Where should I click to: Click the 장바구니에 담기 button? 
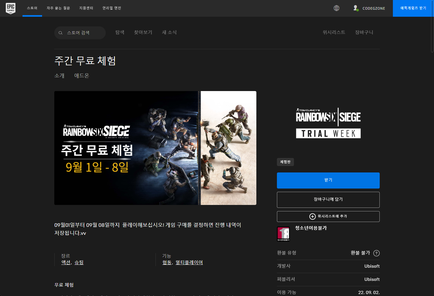coord(328,200)
